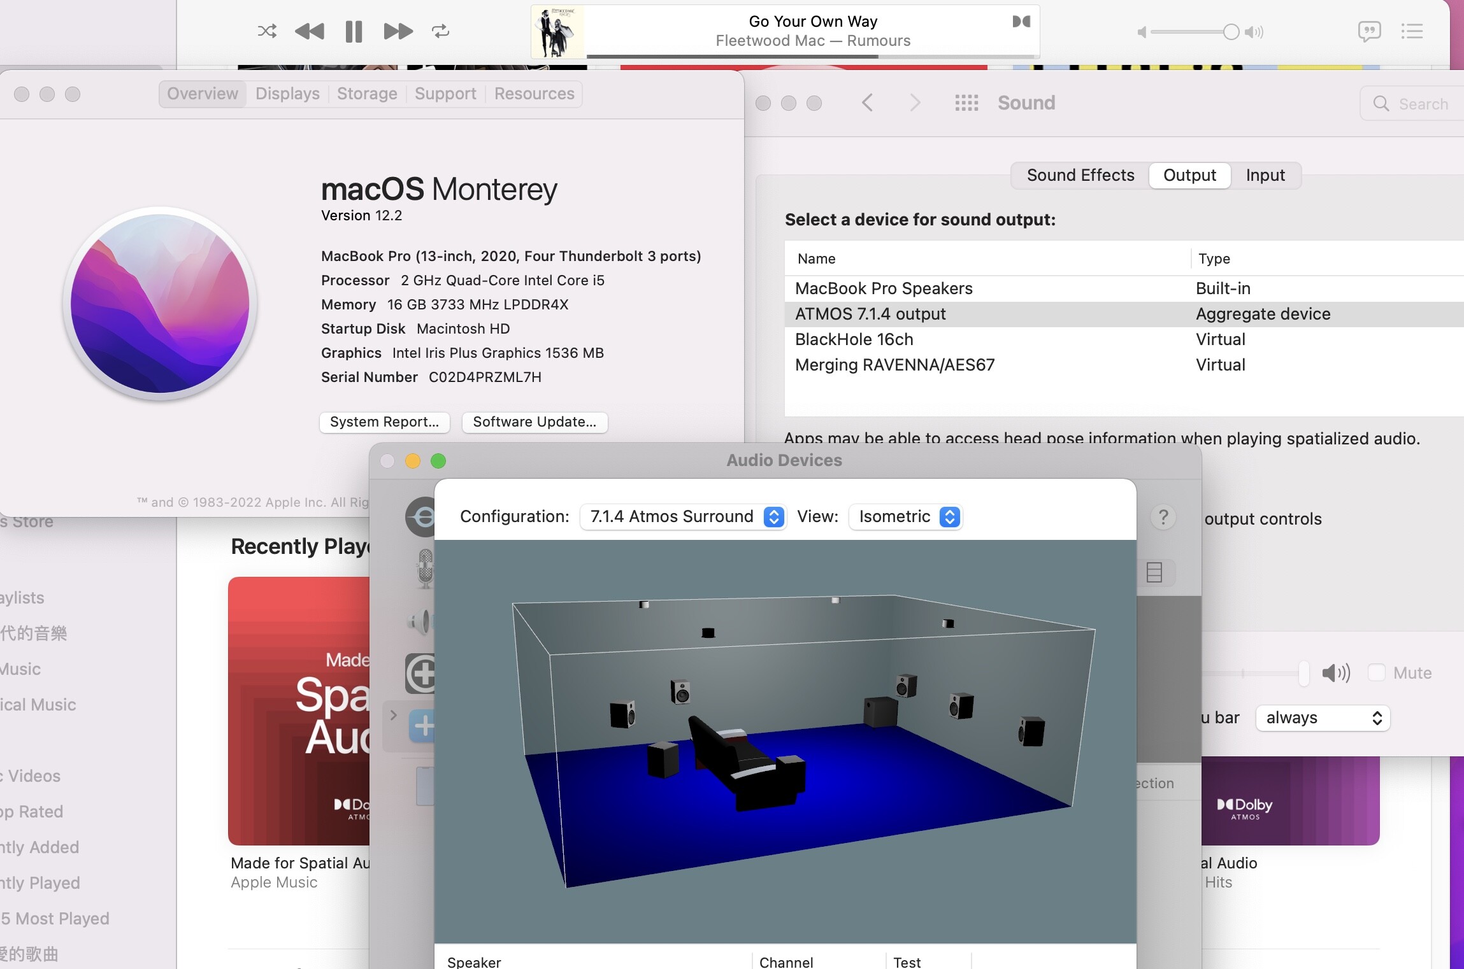
Task: Click the song playback progress bar
Action: point(813,56)
